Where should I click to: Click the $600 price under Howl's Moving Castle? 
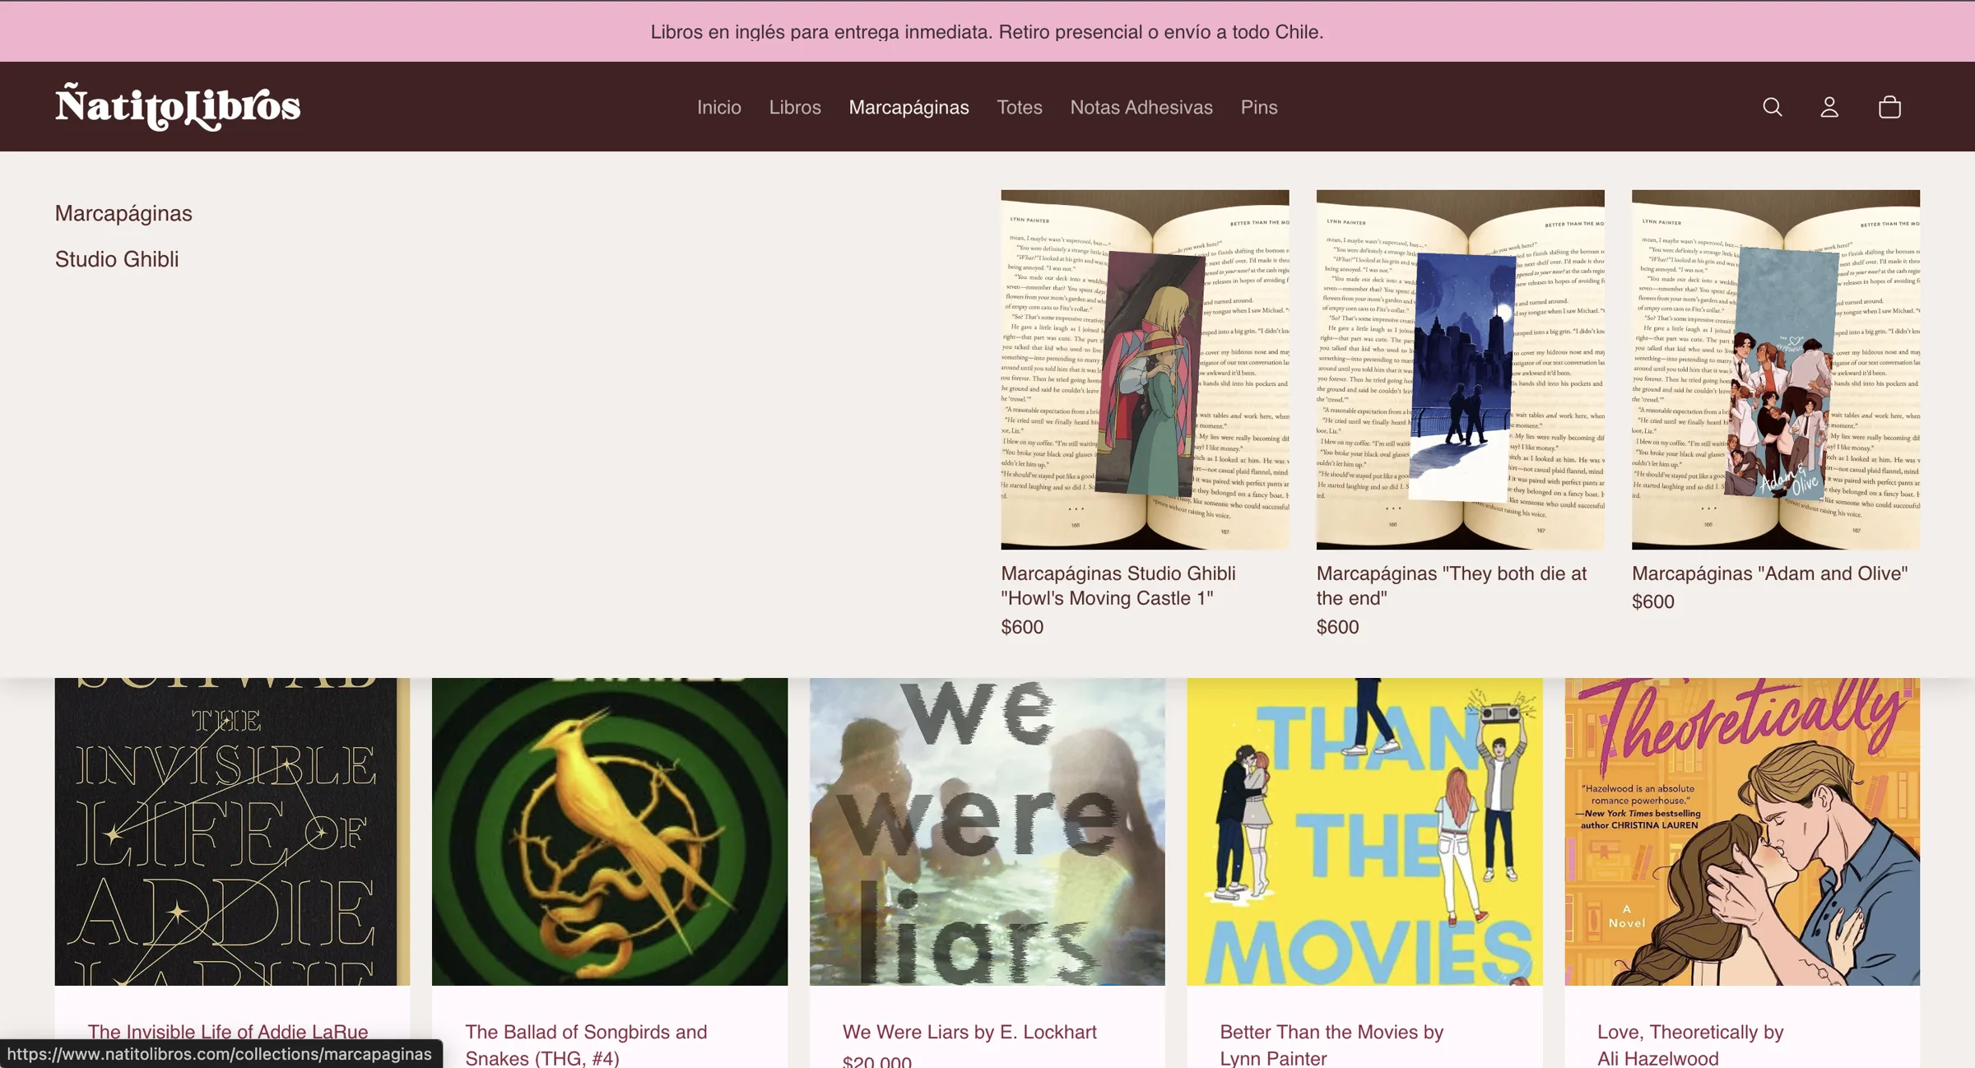pyautogui.click(x=1022, y=627)
